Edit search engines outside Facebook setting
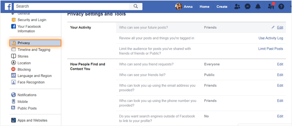The height and width of the screenshot is (126, 292). pos(280,116)
